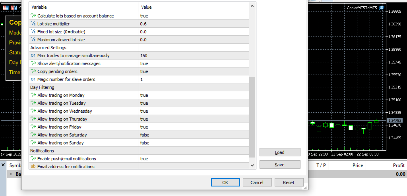
Task: Click the Save button
Action: [280, 165]
